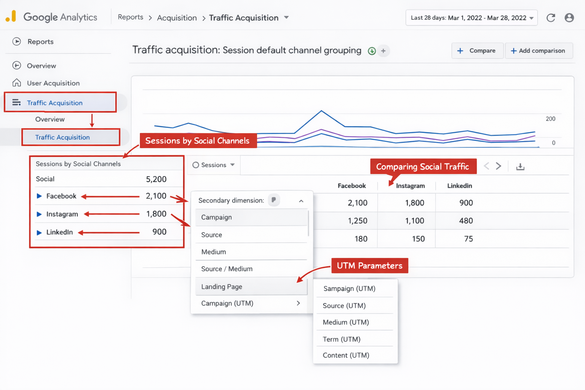Click the plus icon beside the download icon
The width and height of the screenshot is (585, 390).
pyautogui.click(x=384, y=51)
